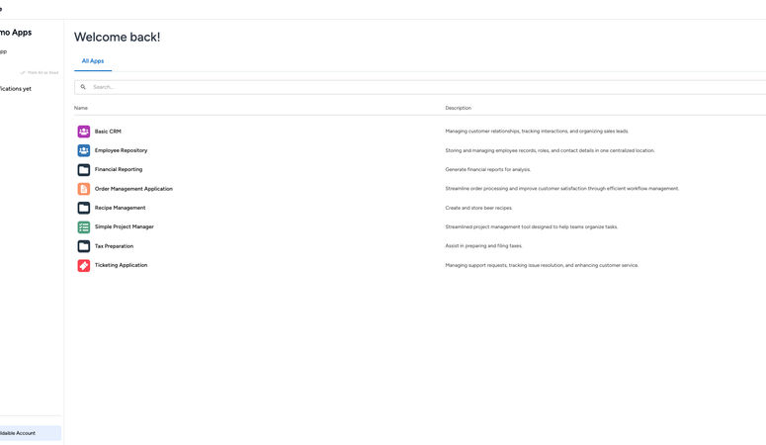
Task: Click 'Assist in preparing and filing taxes.' text
Action: click(483, 246)
